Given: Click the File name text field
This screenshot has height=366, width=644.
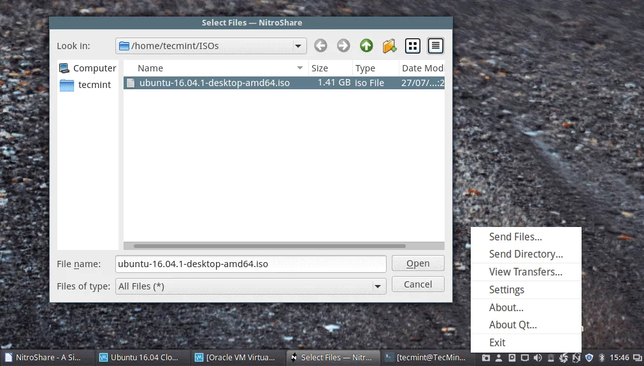Looking at the screenshot, I should click(251, 263).
